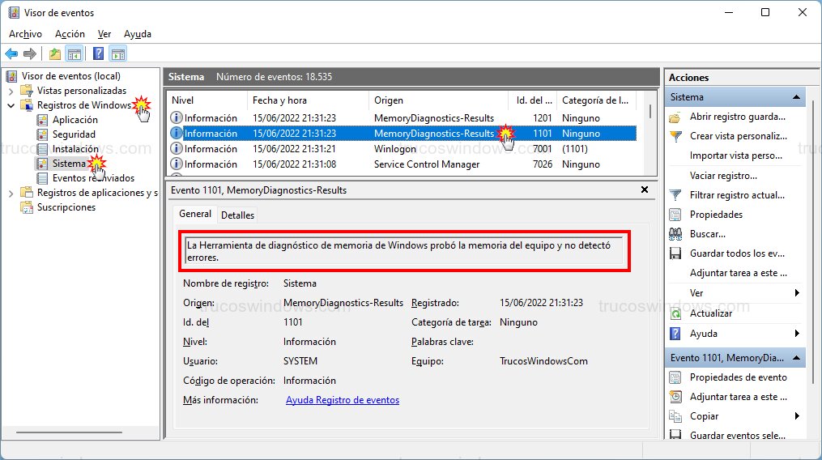The width and height of the screenshot is (822, 460).
Task: Sort events by Fecha y hora column
Action: pos(279,100)
